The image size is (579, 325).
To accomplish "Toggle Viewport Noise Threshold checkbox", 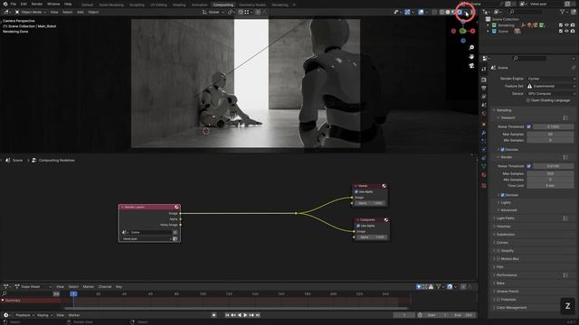I will click(x=529, y=126).
